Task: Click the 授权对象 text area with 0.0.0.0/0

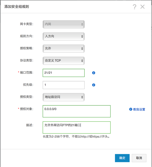Action: (x=77, y=111)
